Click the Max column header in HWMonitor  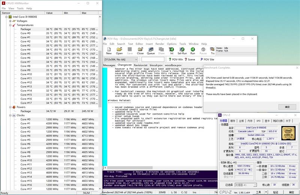tap(89, 13)
